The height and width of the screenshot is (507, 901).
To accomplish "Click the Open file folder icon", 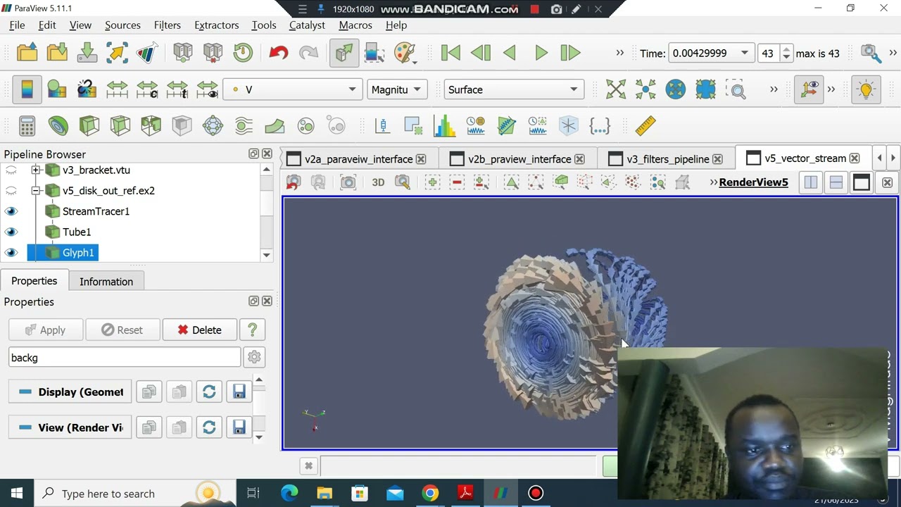I will pos(27,53).
